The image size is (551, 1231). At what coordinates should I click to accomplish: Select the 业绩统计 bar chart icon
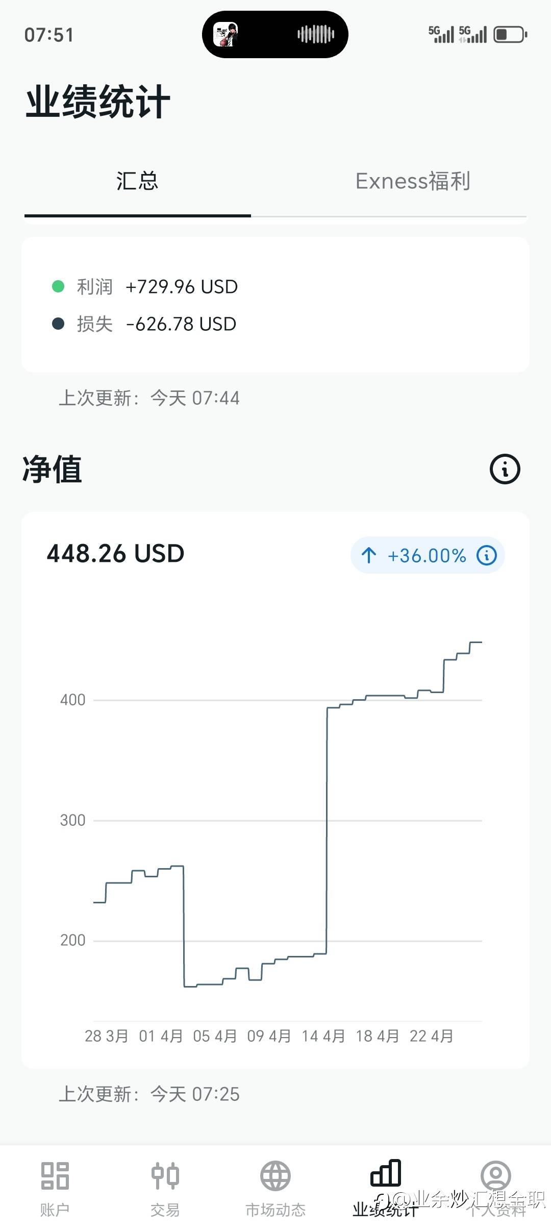[386, 1173]
